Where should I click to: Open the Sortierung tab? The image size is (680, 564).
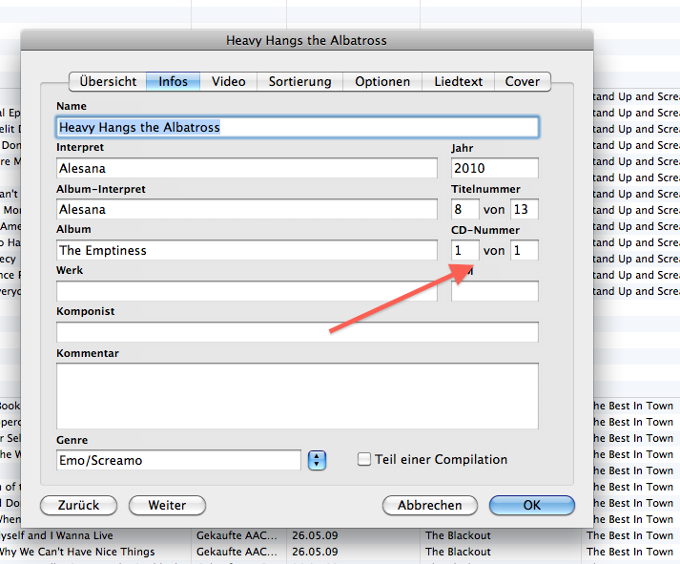pyautogui.click(x=299, y=81)
